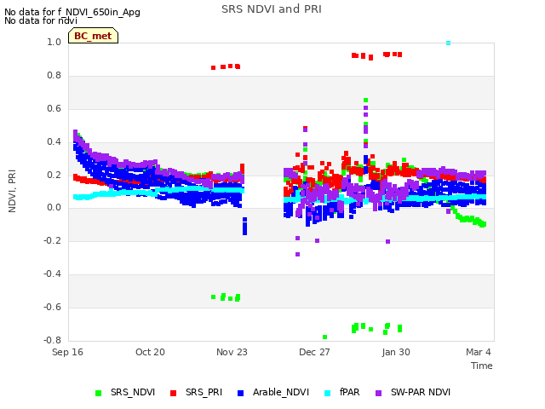The width and height of the screenshot is (545, 409).
Task: Click the 0.0 y-axis tick label
Action: point(54,208)
